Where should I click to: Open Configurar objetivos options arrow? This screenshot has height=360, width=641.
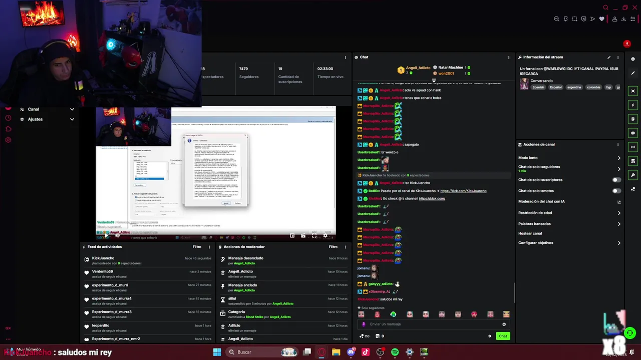click(x=619, y=243)
